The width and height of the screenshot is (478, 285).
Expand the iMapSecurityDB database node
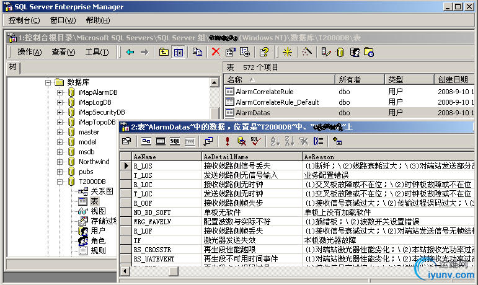coord(60,112)
